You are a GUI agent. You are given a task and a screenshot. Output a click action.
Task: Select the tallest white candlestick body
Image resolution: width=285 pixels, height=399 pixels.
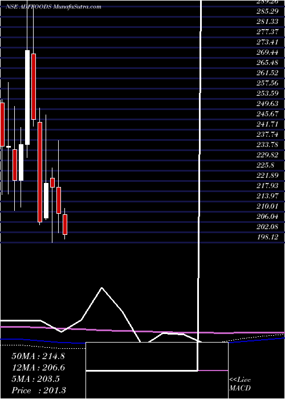[x=27, y=97]
